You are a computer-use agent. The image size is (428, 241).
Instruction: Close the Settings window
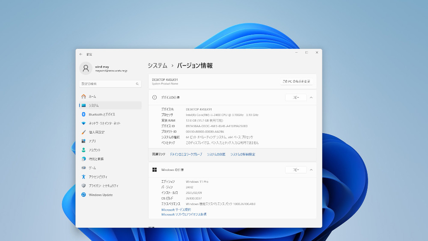tap(317, 52)
